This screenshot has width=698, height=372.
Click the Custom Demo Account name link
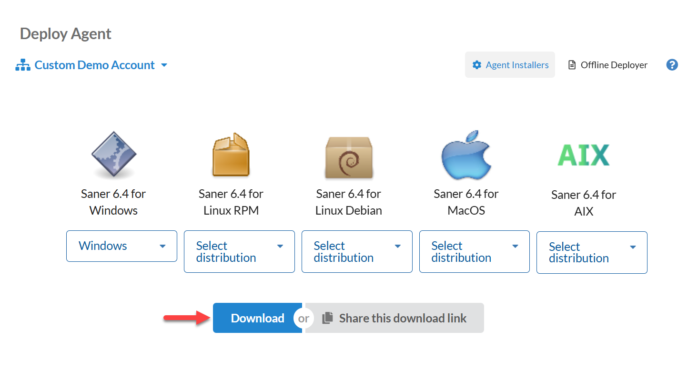coord(94,65)
